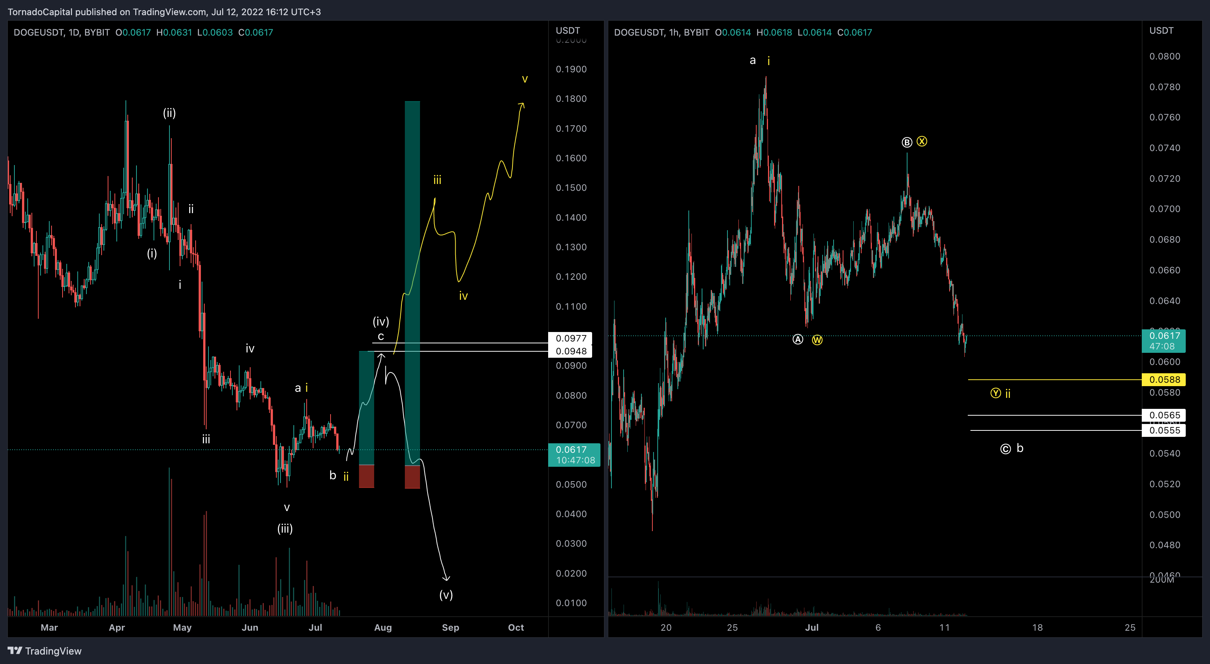
Task: Click the circled B wave label
Action: 907,142
